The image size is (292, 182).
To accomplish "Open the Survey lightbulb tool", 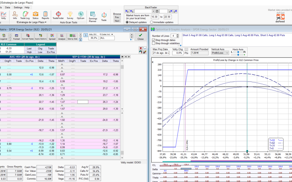I will [70, 15].
